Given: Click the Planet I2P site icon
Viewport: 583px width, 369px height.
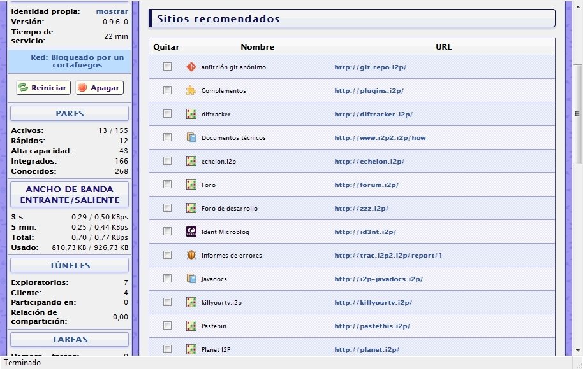Looking at the screenshot, I should 191,349.
